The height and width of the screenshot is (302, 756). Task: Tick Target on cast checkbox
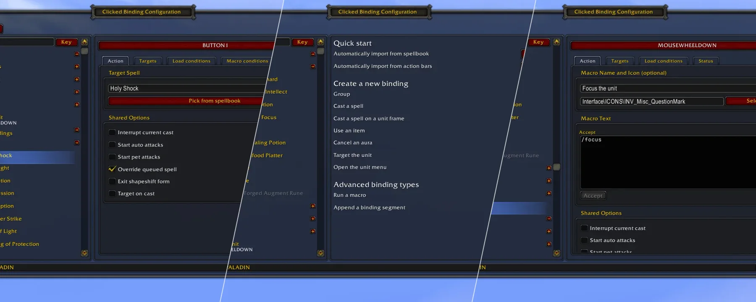(x=112, y=193)
